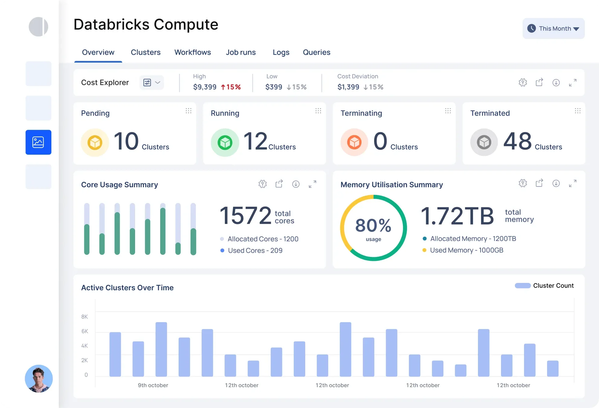Click share icon in Cost Explorer bar
The width and height of the screenshot is (599, 408).
point(539,82)
